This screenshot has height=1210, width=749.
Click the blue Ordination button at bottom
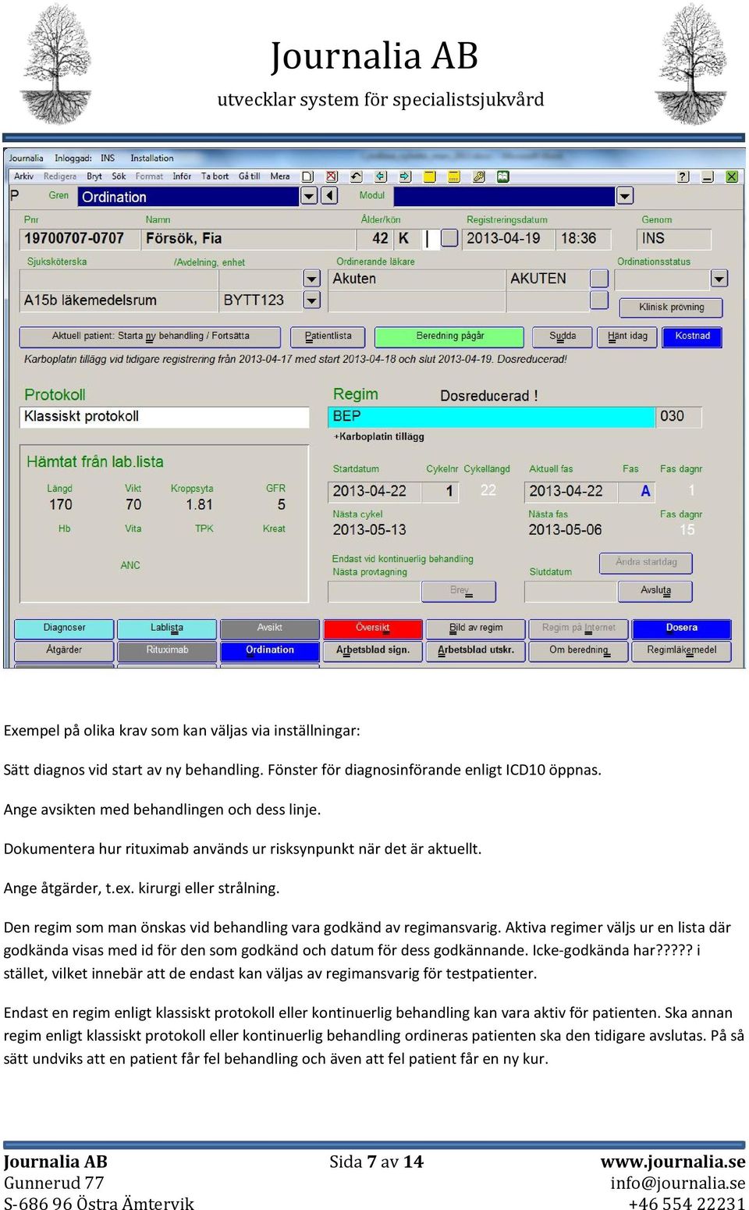[x=270, y=650]
